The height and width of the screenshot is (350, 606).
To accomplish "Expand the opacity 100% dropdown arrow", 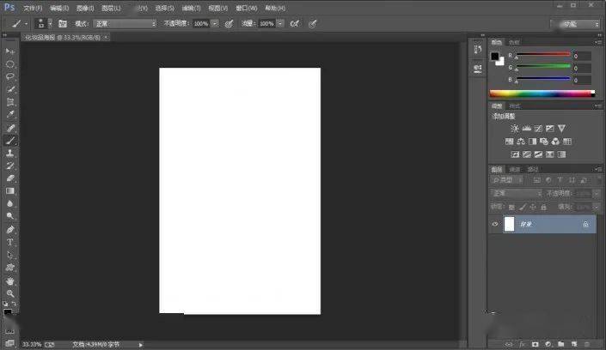I will (x=214, y=23).
